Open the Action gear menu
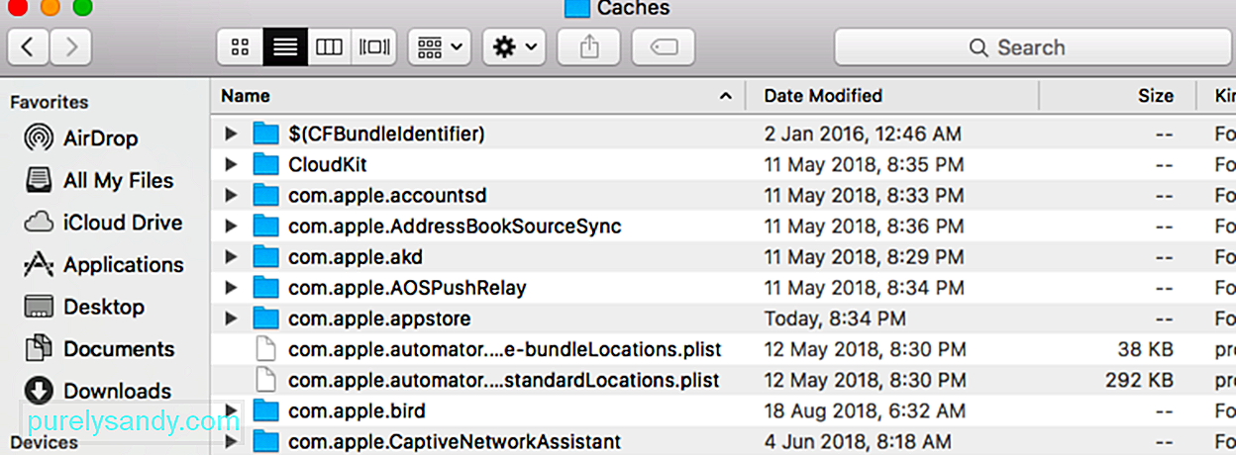This screenshot has height=455, width=1236. pyautogui.click(x=514, y=46)
